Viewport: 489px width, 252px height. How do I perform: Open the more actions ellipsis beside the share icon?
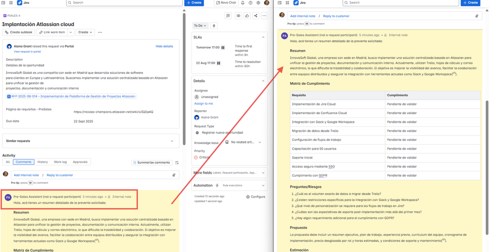click(264, 16)
